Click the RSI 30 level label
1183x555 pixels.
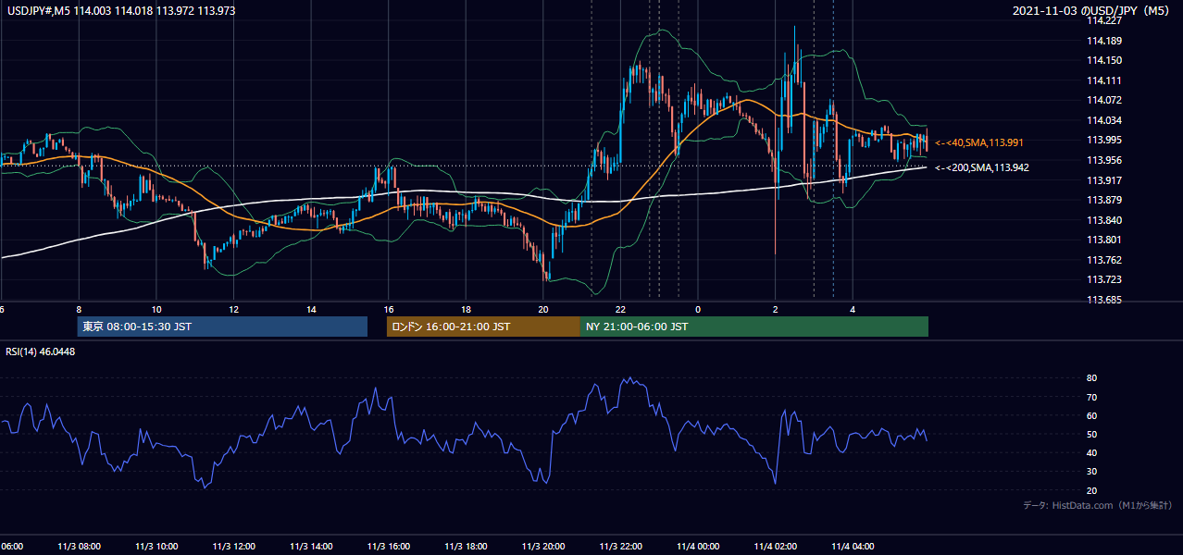(x=1092, y=472)
